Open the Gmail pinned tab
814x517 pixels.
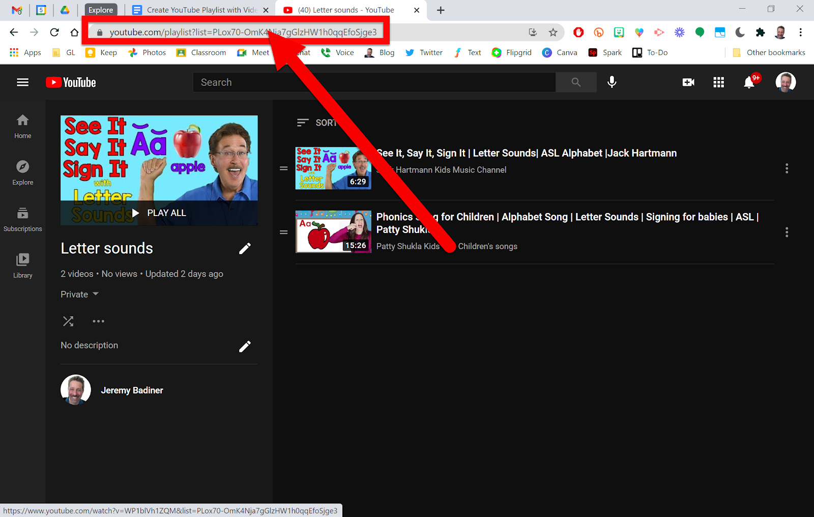click(x=17, y=10)
